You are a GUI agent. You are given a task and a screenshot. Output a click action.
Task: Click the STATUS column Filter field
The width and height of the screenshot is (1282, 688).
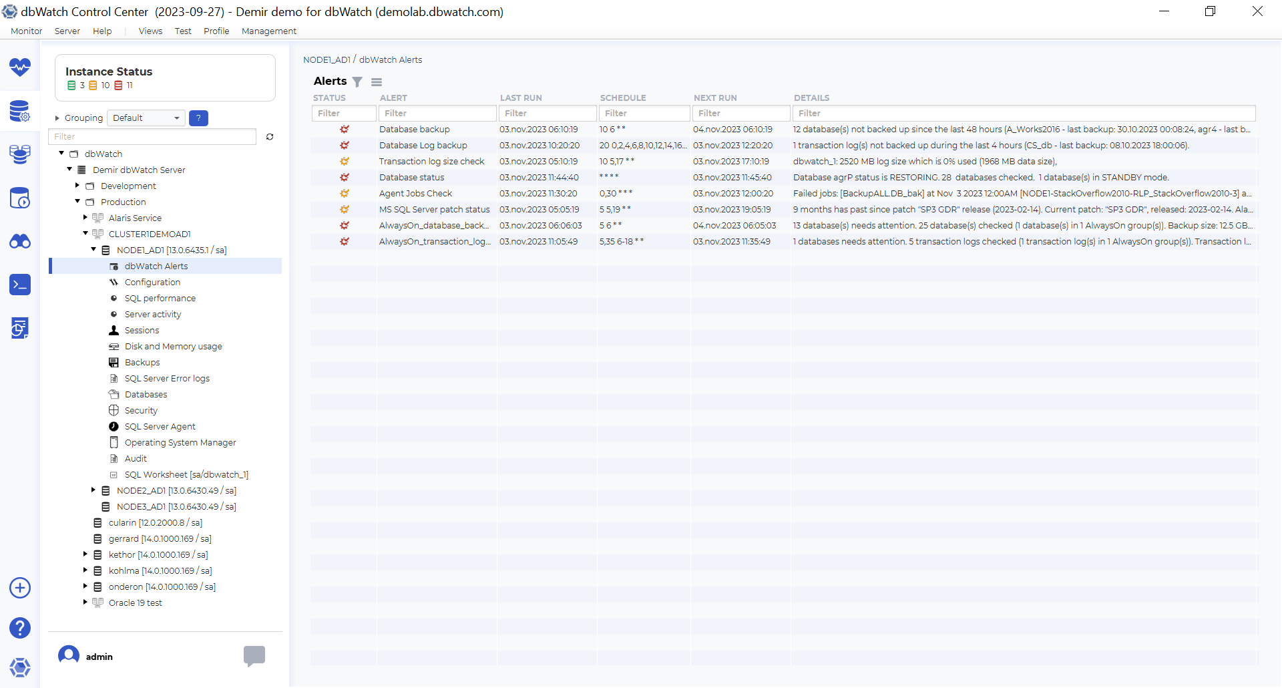344,114
